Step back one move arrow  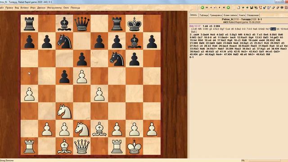tap(211, 8)
